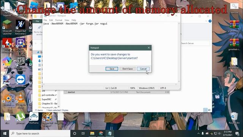Select the 'start.bat' desktop file icon
Screen dimensions: 243x137
(x=234, y=8)
